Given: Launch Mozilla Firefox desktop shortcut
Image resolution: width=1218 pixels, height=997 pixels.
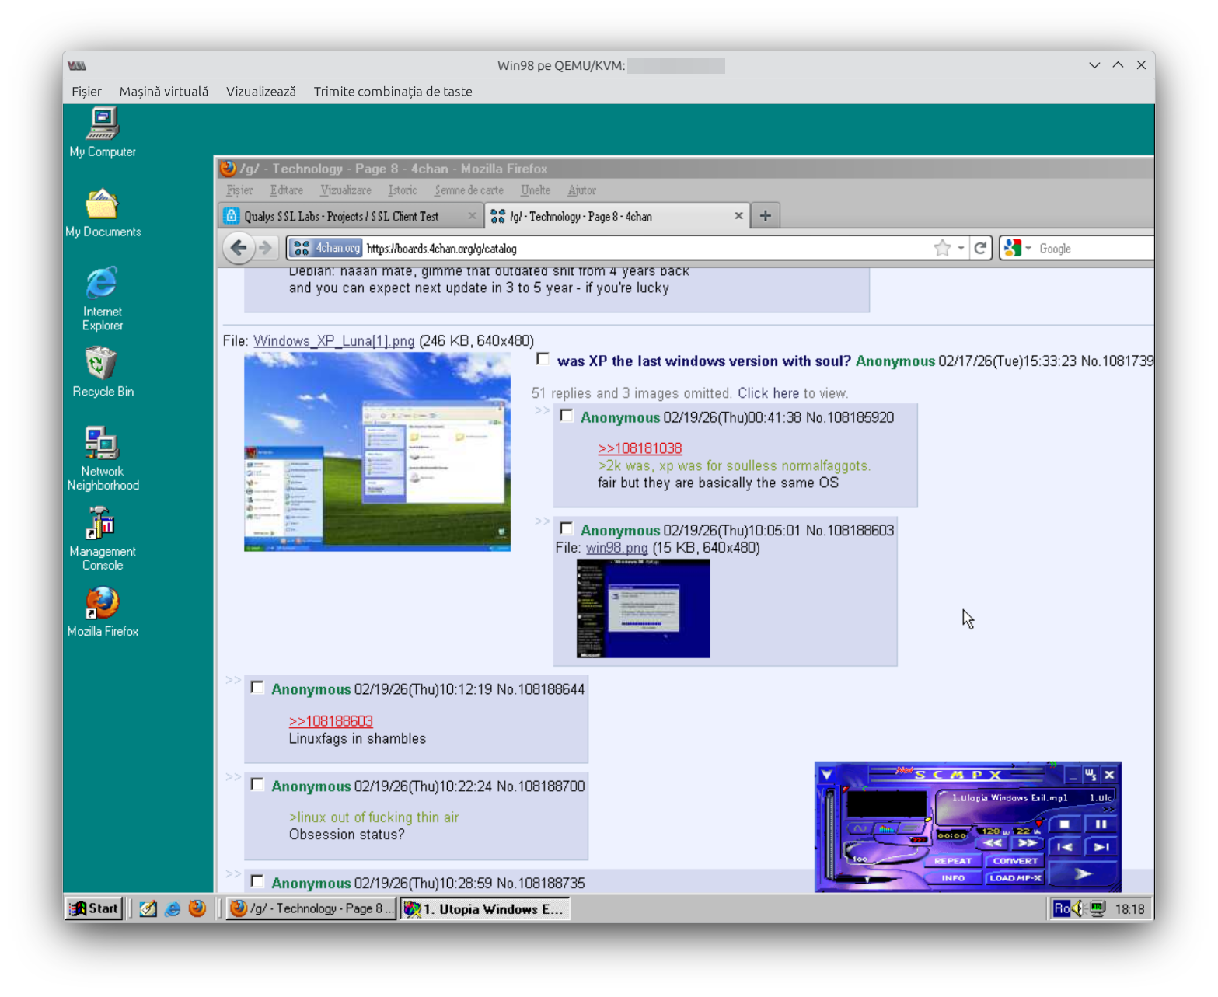Looking at the screenshot, I should click(x=103, y=612).
